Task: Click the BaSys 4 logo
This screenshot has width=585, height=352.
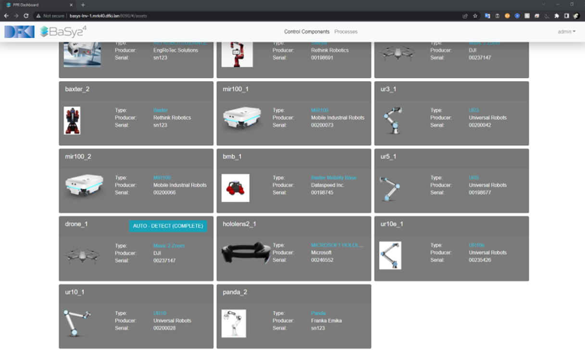Action: click(63, 31)
